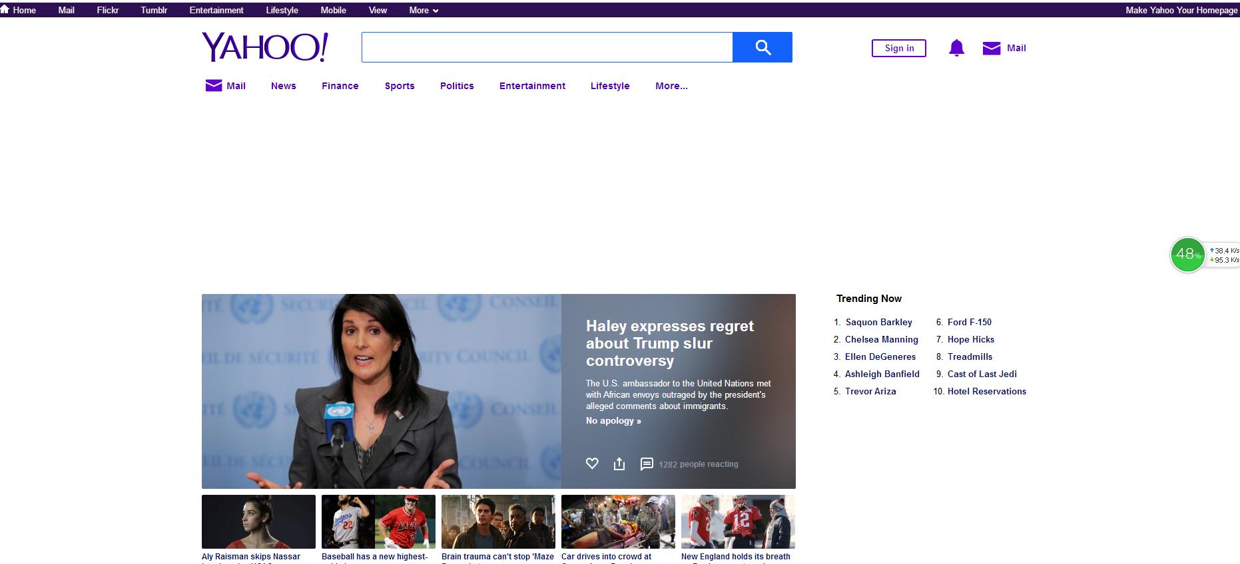This screenshot has width=1240, height=564.
Task: Click the Mail text link in navigation row
Action: click(x=236, y=86)
